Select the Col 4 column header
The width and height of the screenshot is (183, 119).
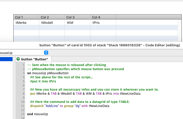pyautogui.click(x=103, y=17)
